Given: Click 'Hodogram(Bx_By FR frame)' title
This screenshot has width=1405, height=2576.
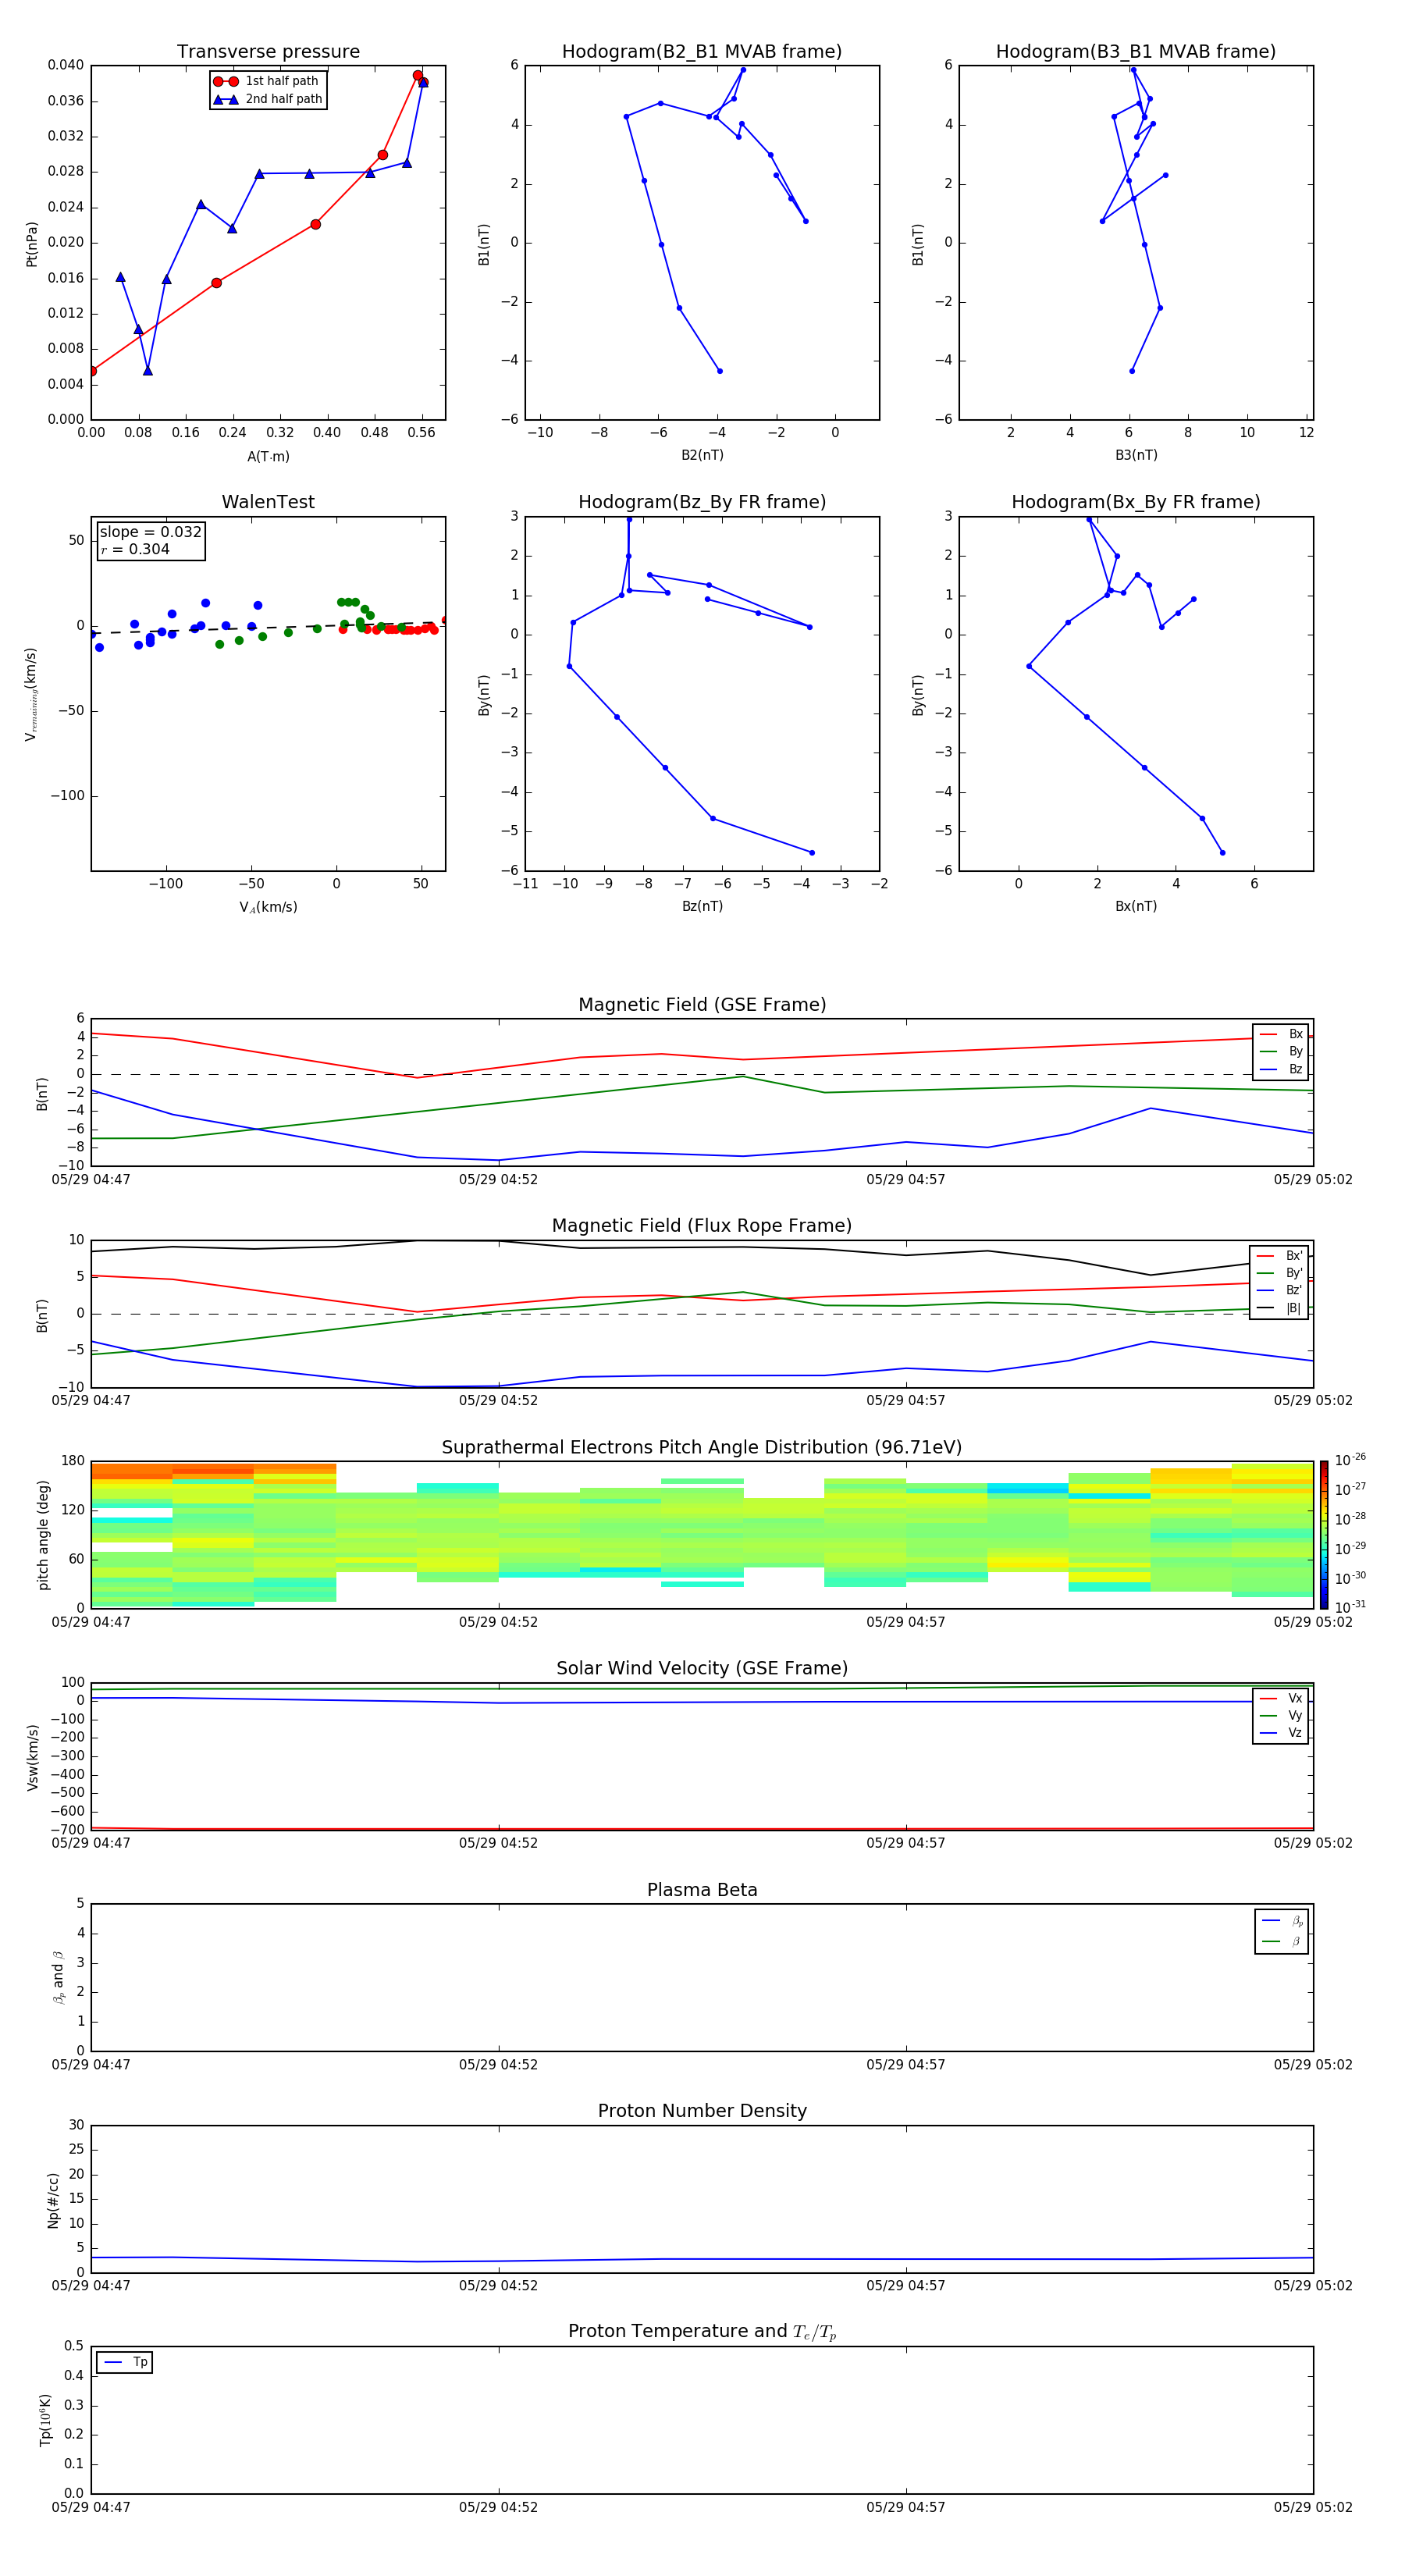Looking at the screenshot, I should click(x=1136, y=502).
